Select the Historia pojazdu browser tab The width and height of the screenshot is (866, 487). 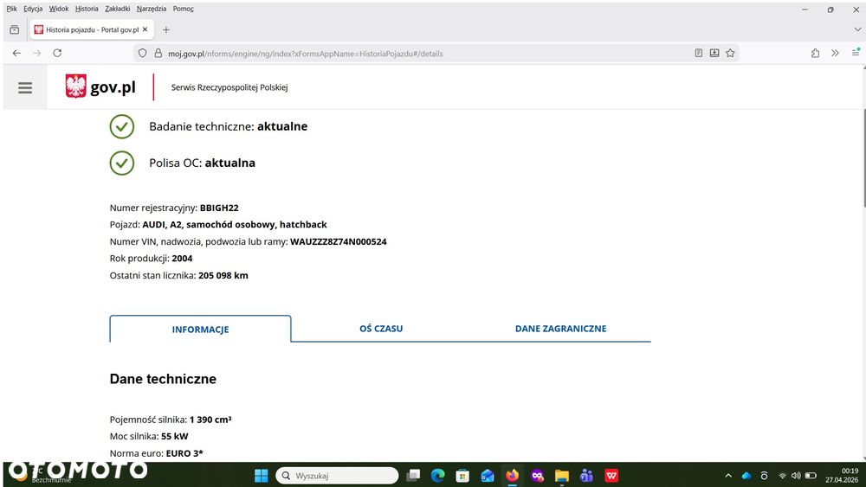click(91, 29)
